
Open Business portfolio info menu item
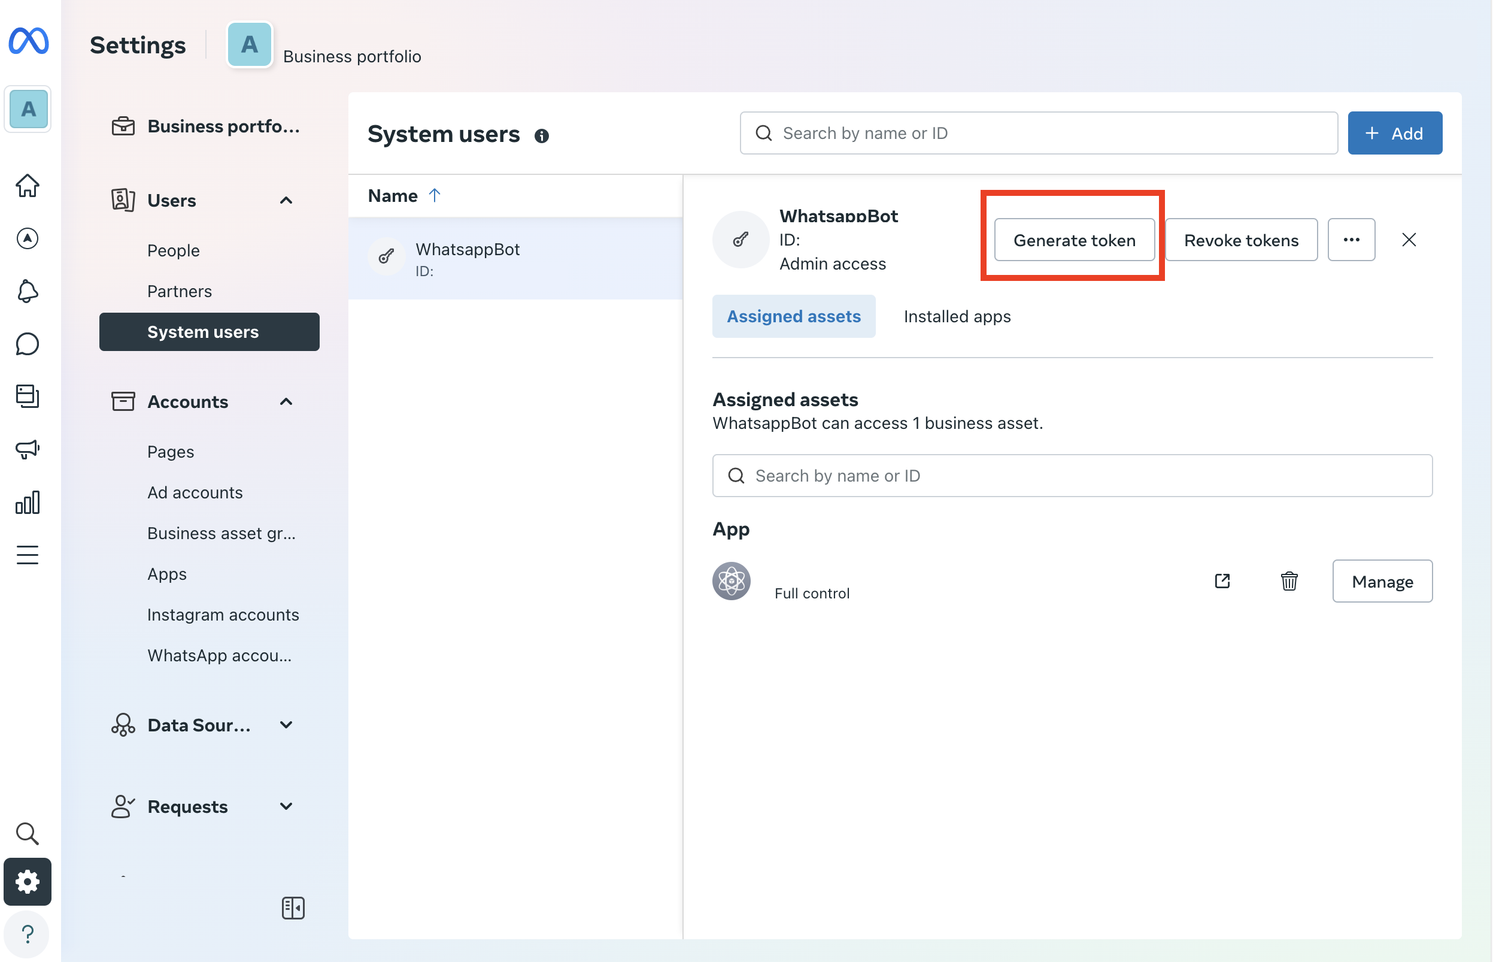pos(209,126)
